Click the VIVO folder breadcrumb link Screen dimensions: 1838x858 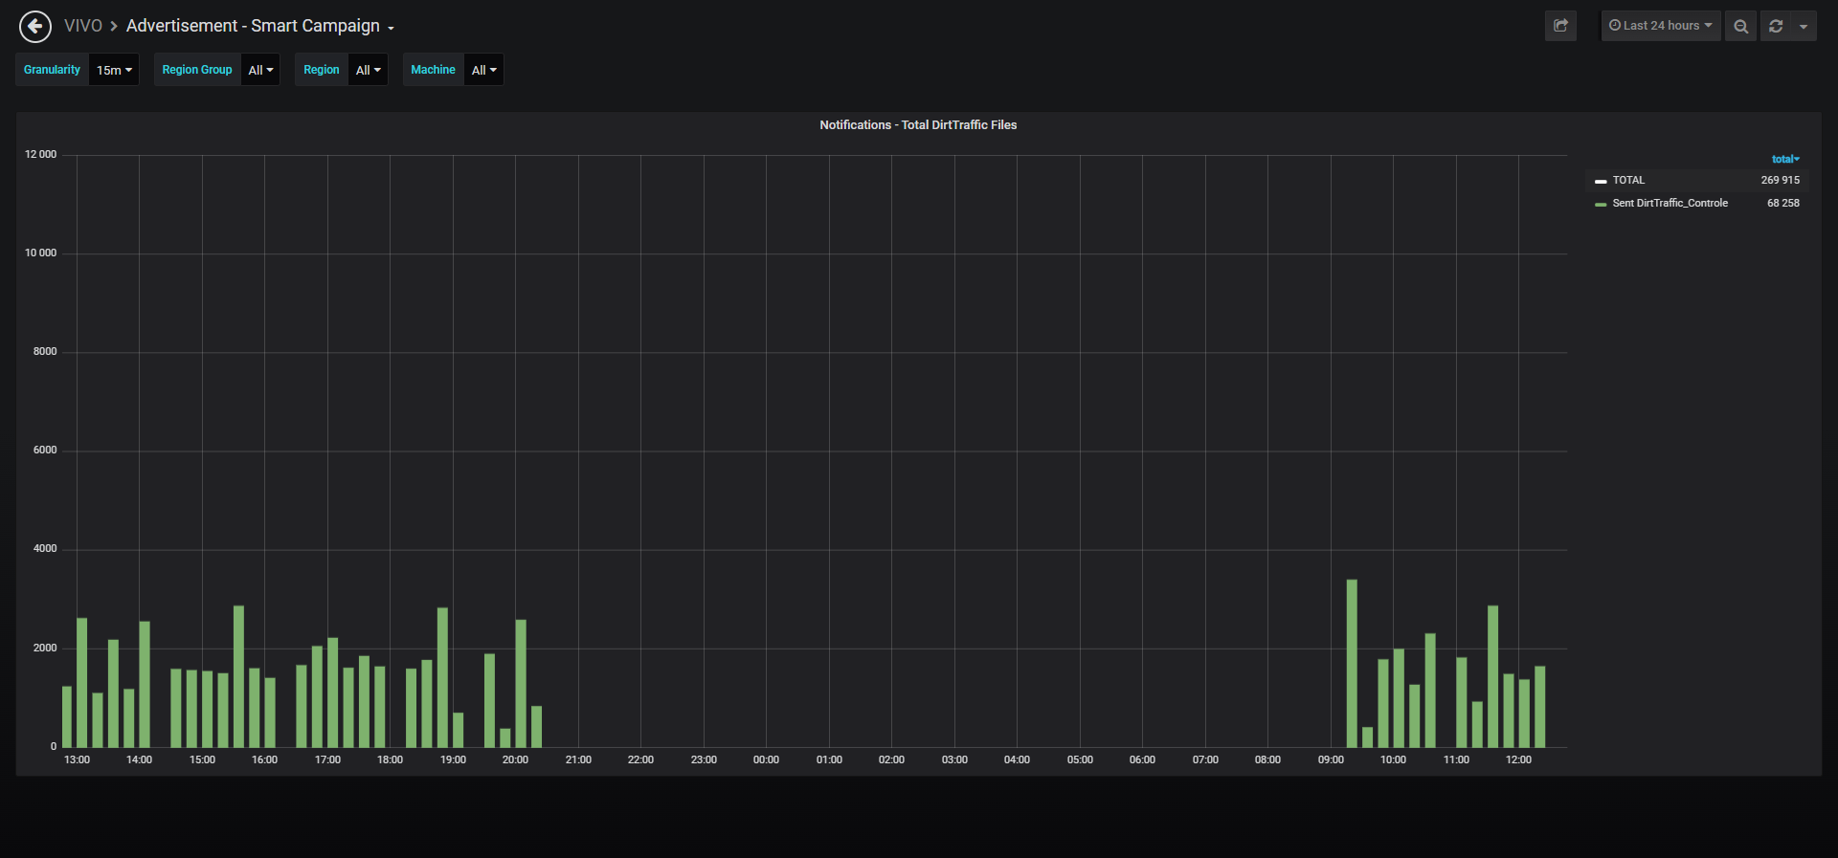click(x=83, y=26)
